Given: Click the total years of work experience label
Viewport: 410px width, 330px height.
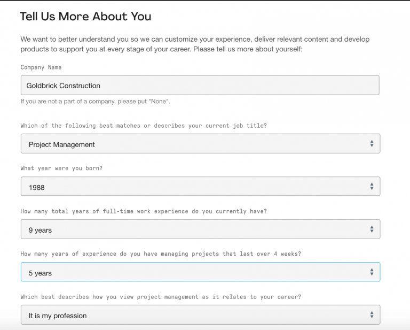Looking at the screenshot, I should point(144,211).
